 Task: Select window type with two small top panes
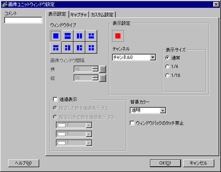(x=91, y=36)
